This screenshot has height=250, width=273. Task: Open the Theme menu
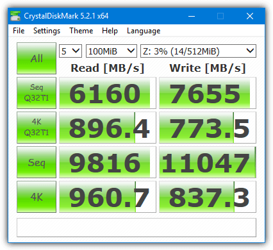[x=81, y=31]
